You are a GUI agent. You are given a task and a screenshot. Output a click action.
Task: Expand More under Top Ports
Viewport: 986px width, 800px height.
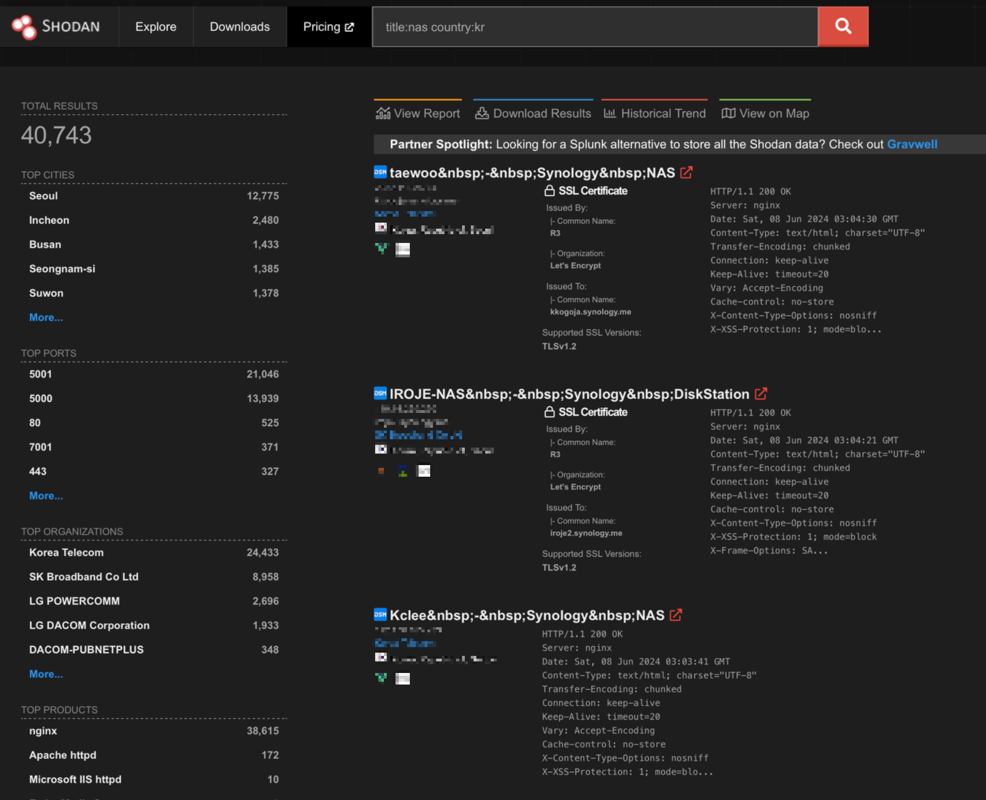pyautogui.click(x=46, y=496)
